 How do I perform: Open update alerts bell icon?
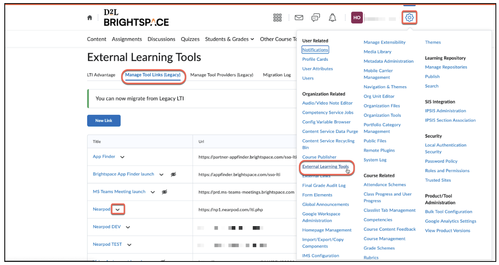tap(332, 18)
